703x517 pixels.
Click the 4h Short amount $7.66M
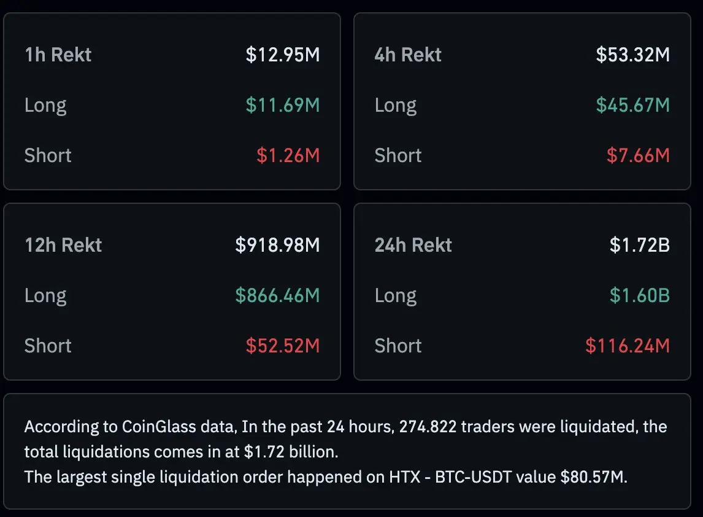[x=638, y=155]
